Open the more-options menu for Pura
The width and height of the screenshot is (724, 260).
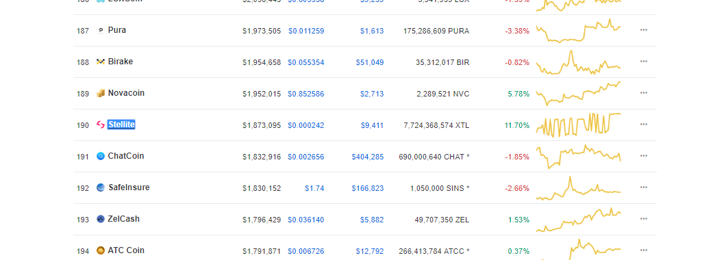pos(644,30)
